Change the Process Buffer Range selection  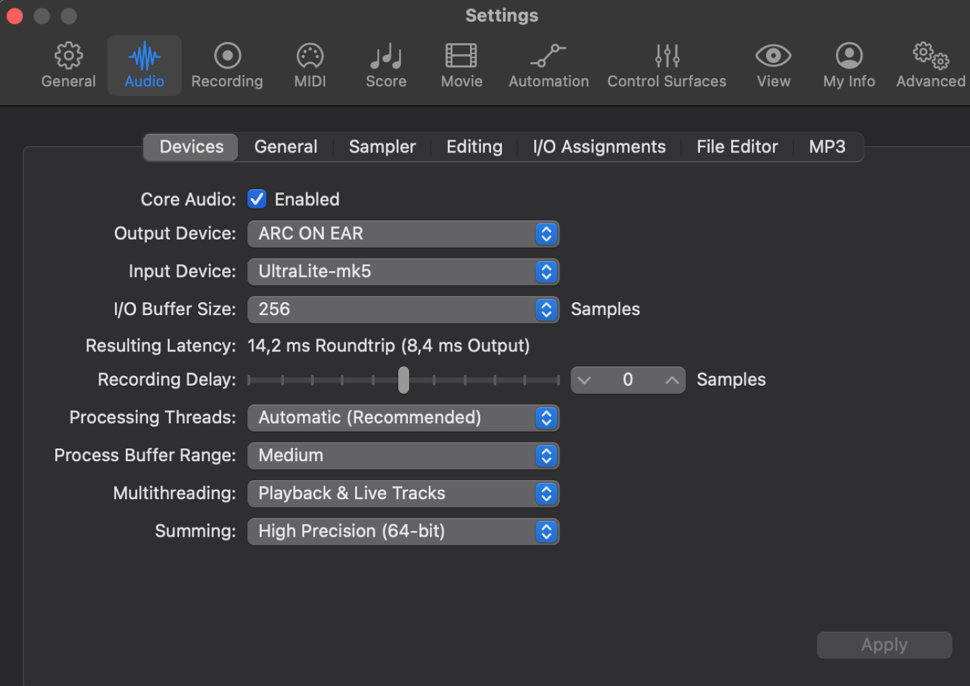tap(403, 455)
